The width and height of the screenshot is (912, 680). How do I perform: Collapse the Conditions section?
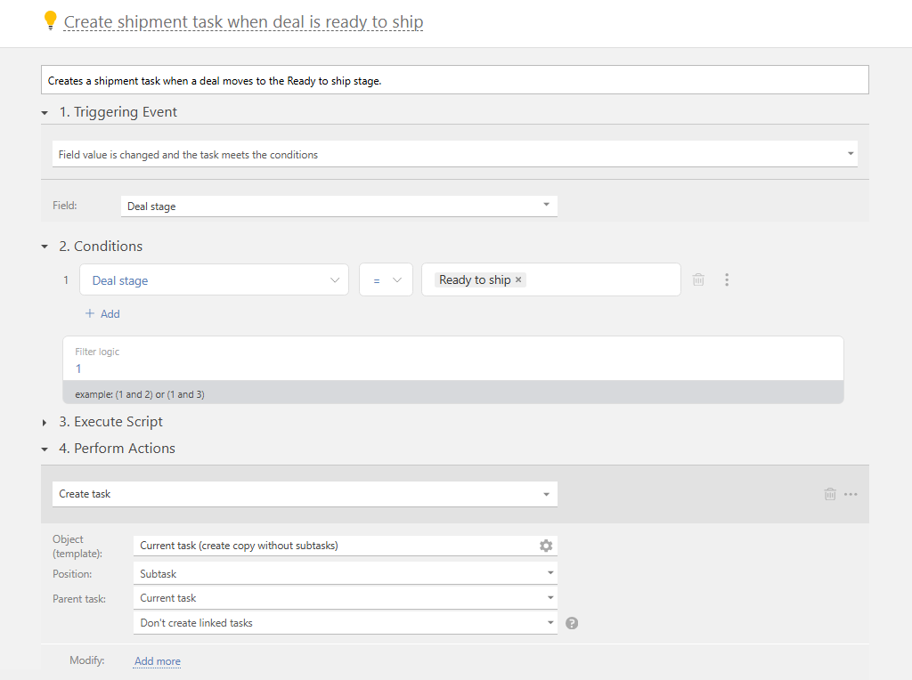45,247
